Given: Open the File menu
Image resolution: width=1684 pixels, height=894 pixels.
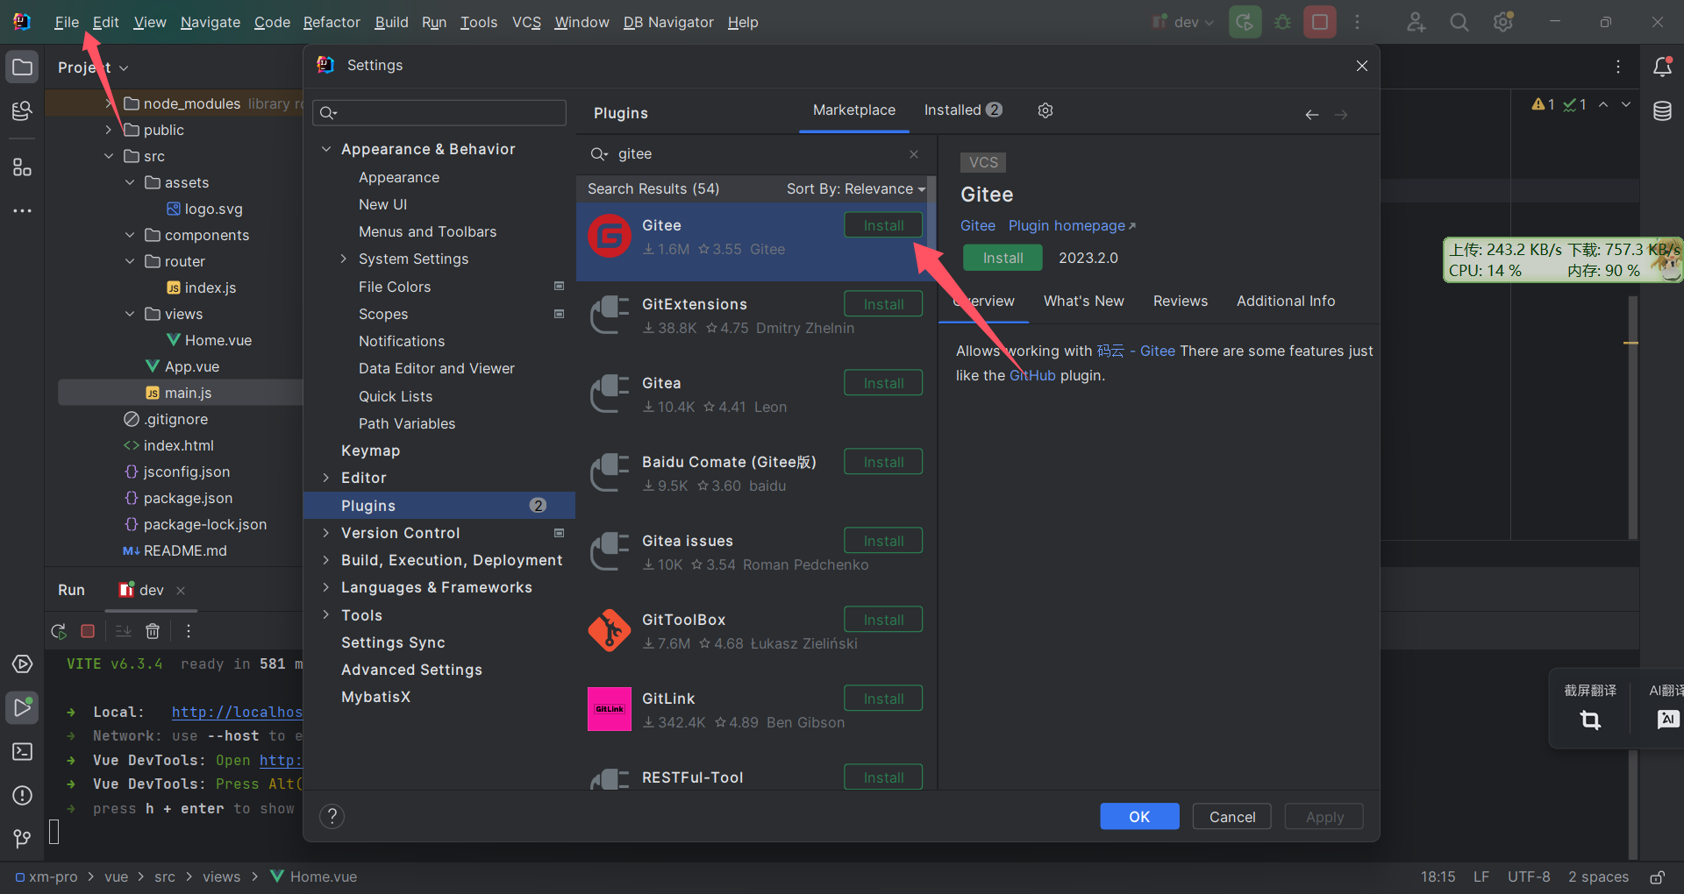Looking at the screenshot, I should (67, 22).
